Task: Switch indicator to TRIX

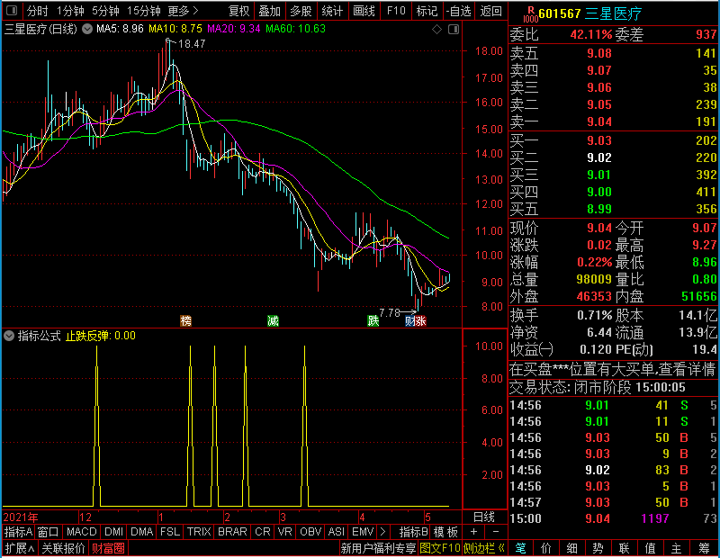Action: pos(199,532)
